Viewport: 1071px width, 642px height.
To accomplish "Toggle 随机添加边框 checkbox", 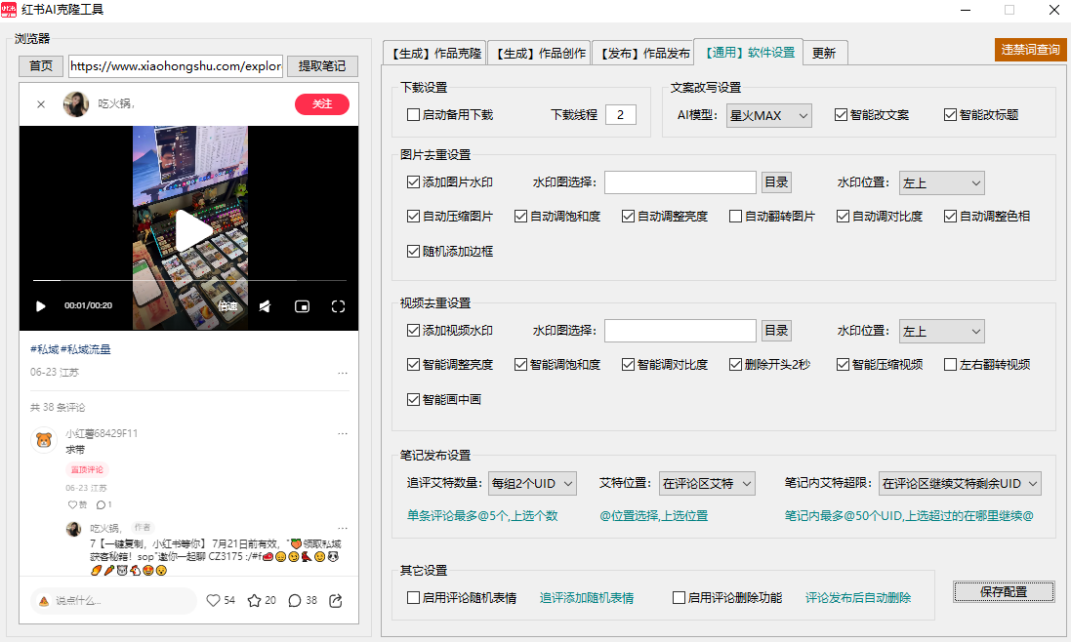I will point(413,251).
